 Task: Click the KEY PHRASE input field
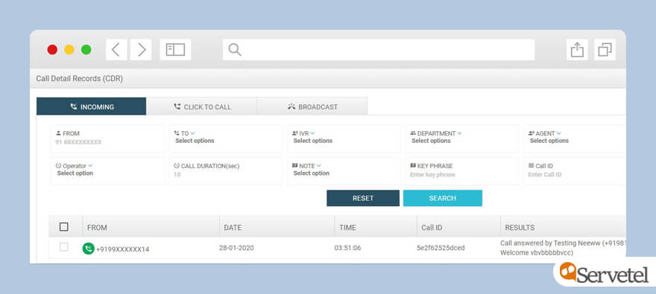(x=462, y=170)
